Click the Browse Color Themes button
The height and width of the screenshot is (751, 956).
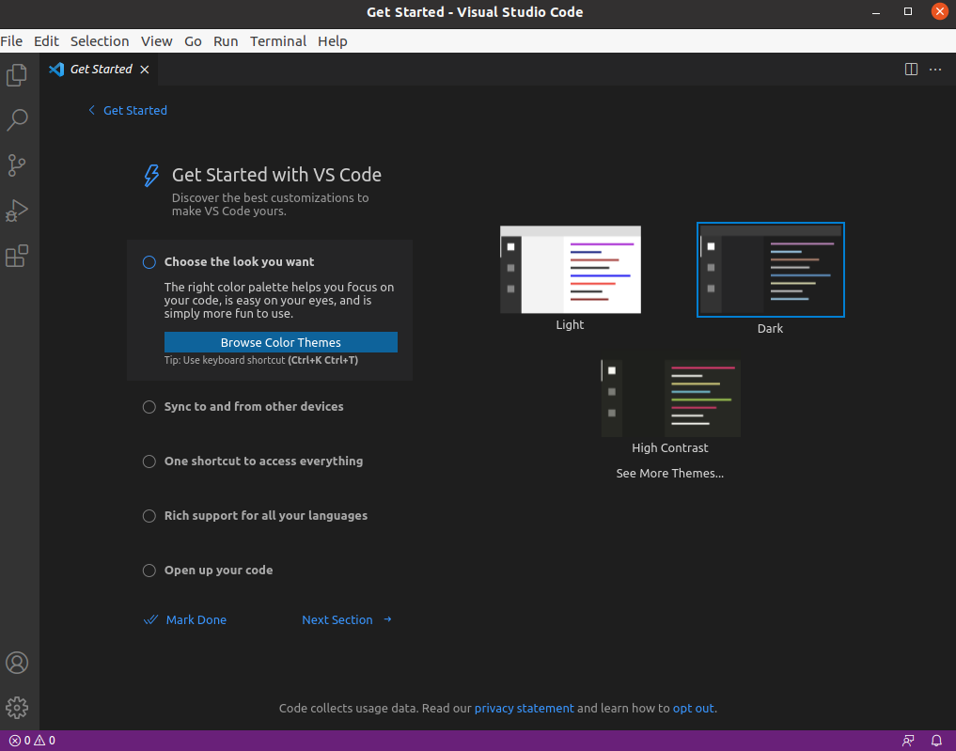(280, 342)
